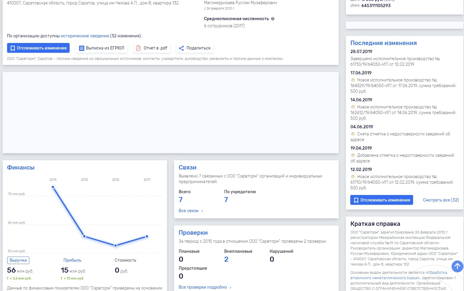This screenshot has width=464, height=291.
Task: Open исторические сведения link
Action: coord(85,36)
